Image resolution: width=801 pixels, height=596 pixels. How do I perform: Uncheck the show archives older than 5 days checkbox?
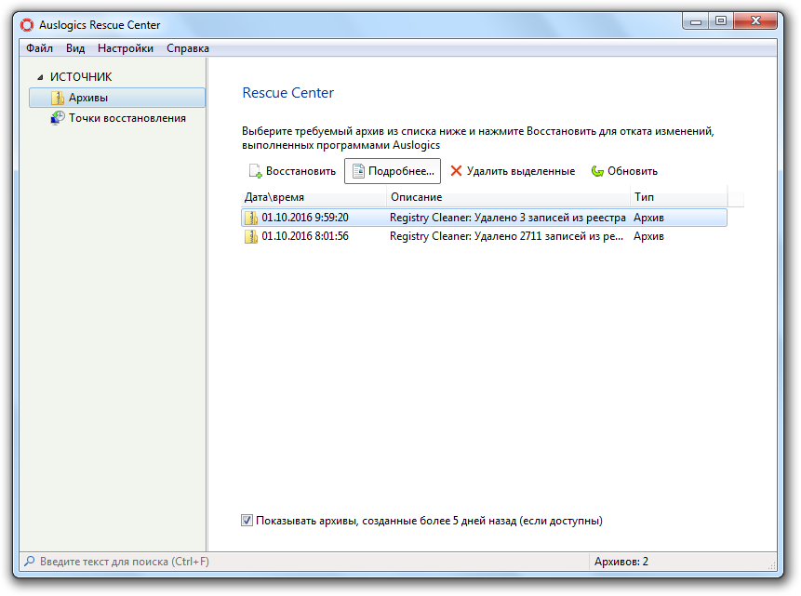click(x=247, y=521)
